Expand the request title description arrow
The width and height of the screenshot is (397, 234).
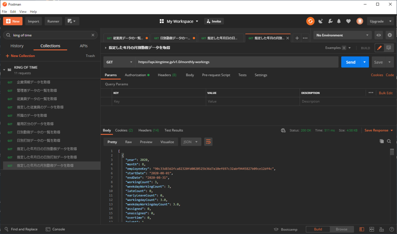click(x=106, y=48)
